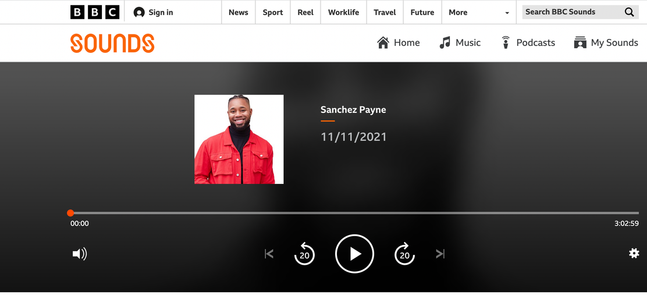Play the episode
Image resolution: width=647 pixels, height=295 pixels.
point(354,254)
